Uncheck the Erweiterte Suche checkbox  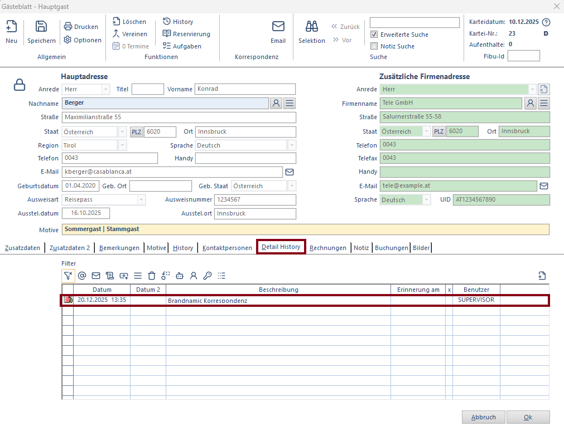374,35
